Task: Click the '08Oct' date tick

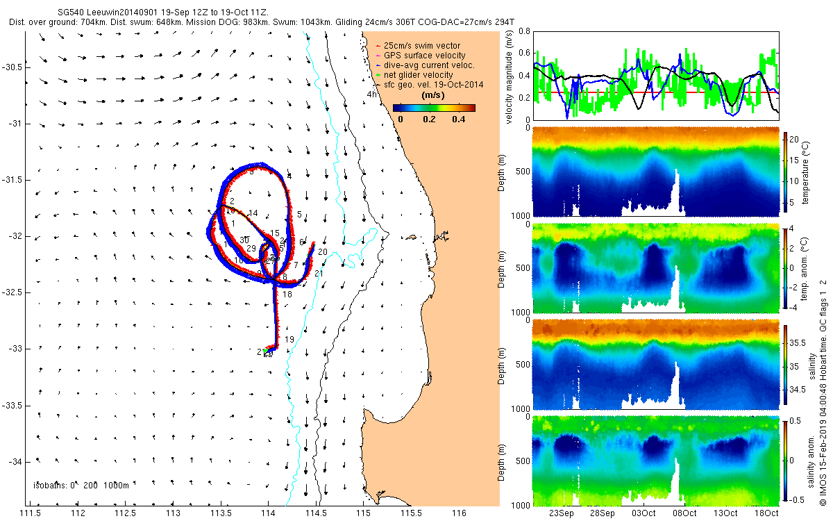Action: [x=684, y=513]
